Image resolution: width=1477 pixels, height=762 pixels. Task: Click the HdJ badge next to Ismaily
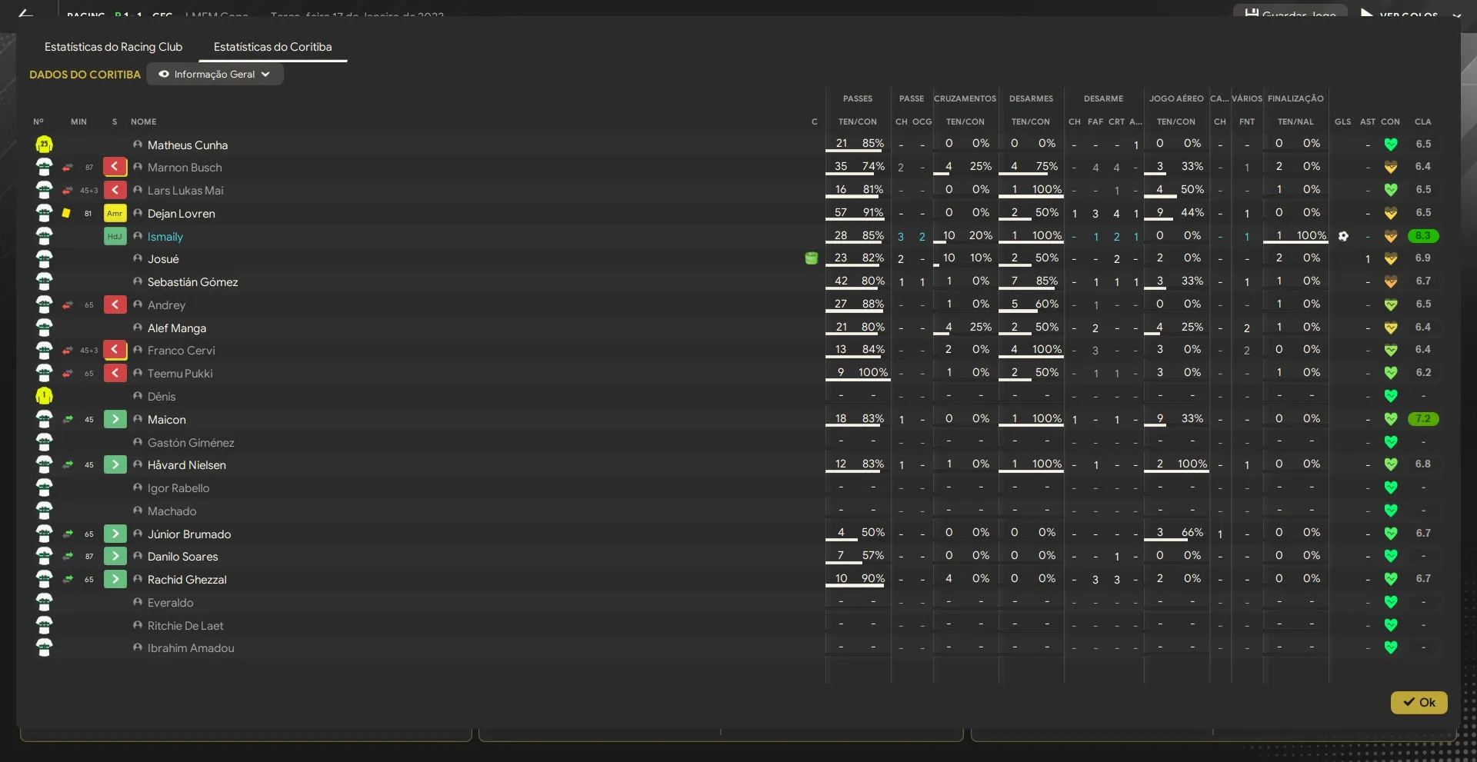click(115, 236)
